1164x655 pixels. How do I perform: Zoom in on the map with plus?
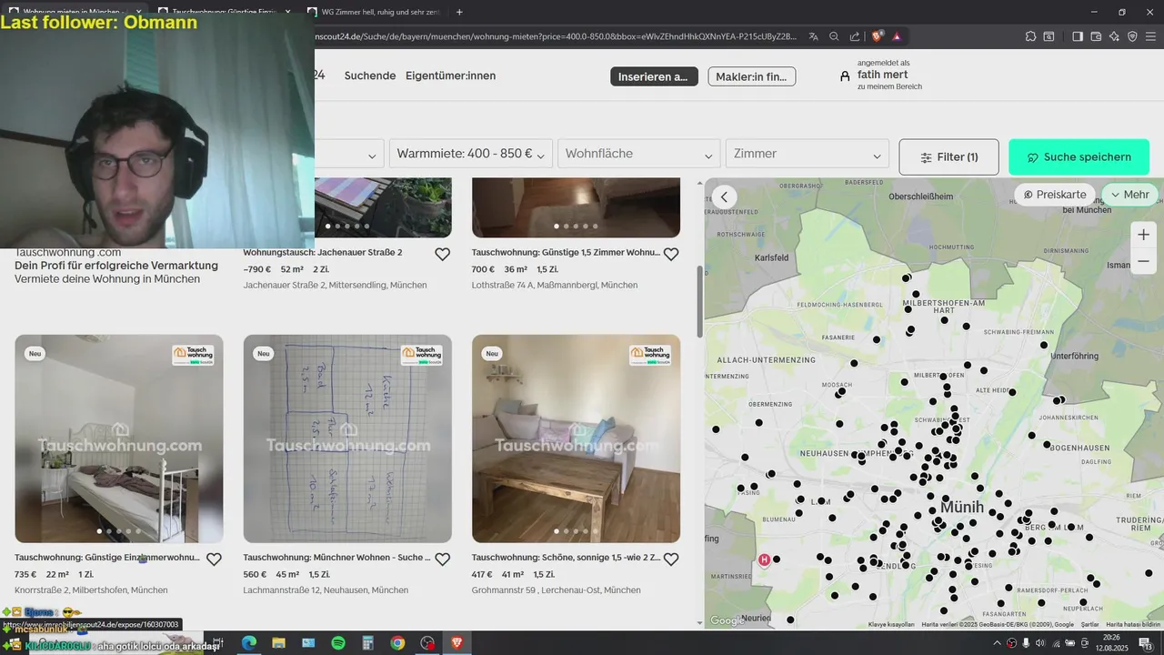click(1144, 235)
